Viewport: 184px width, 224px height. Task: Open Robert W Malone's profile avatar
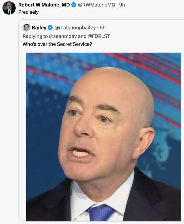coord(9,8)
